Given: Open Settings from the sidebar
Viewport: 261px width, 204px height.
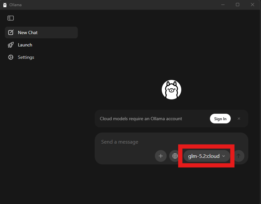Looking at the screenshot, I should click(41, 57).
